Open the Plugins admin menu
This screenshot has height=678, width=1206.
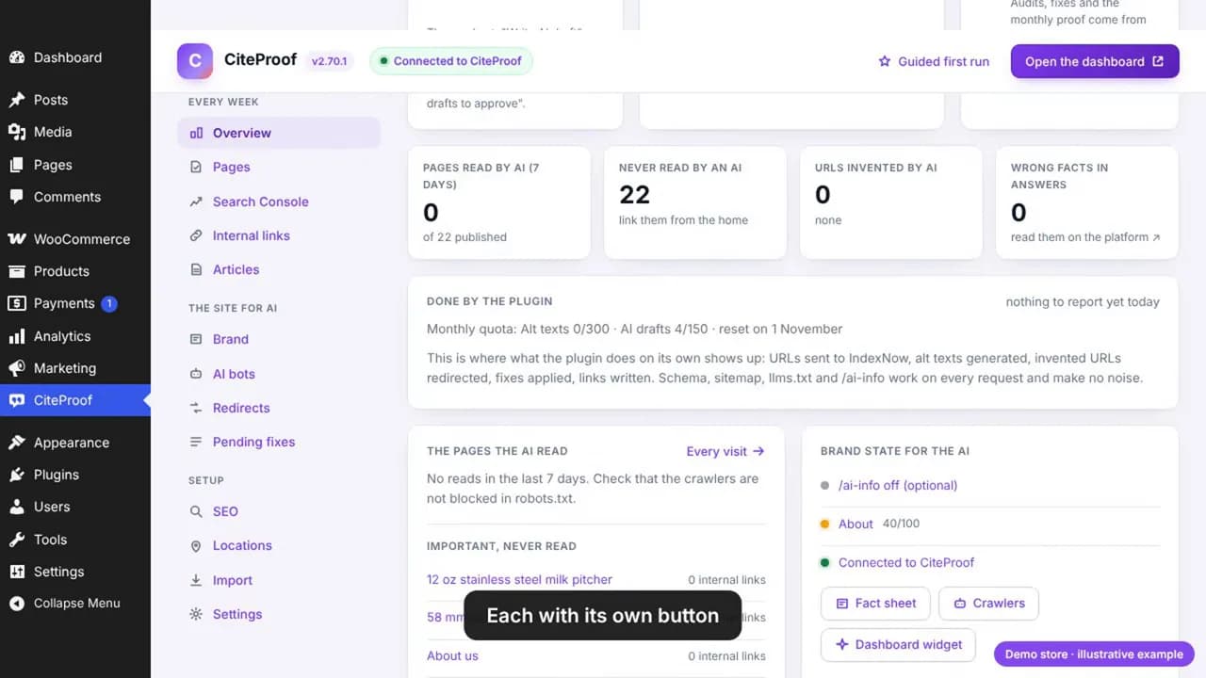[x=75, y=475]
